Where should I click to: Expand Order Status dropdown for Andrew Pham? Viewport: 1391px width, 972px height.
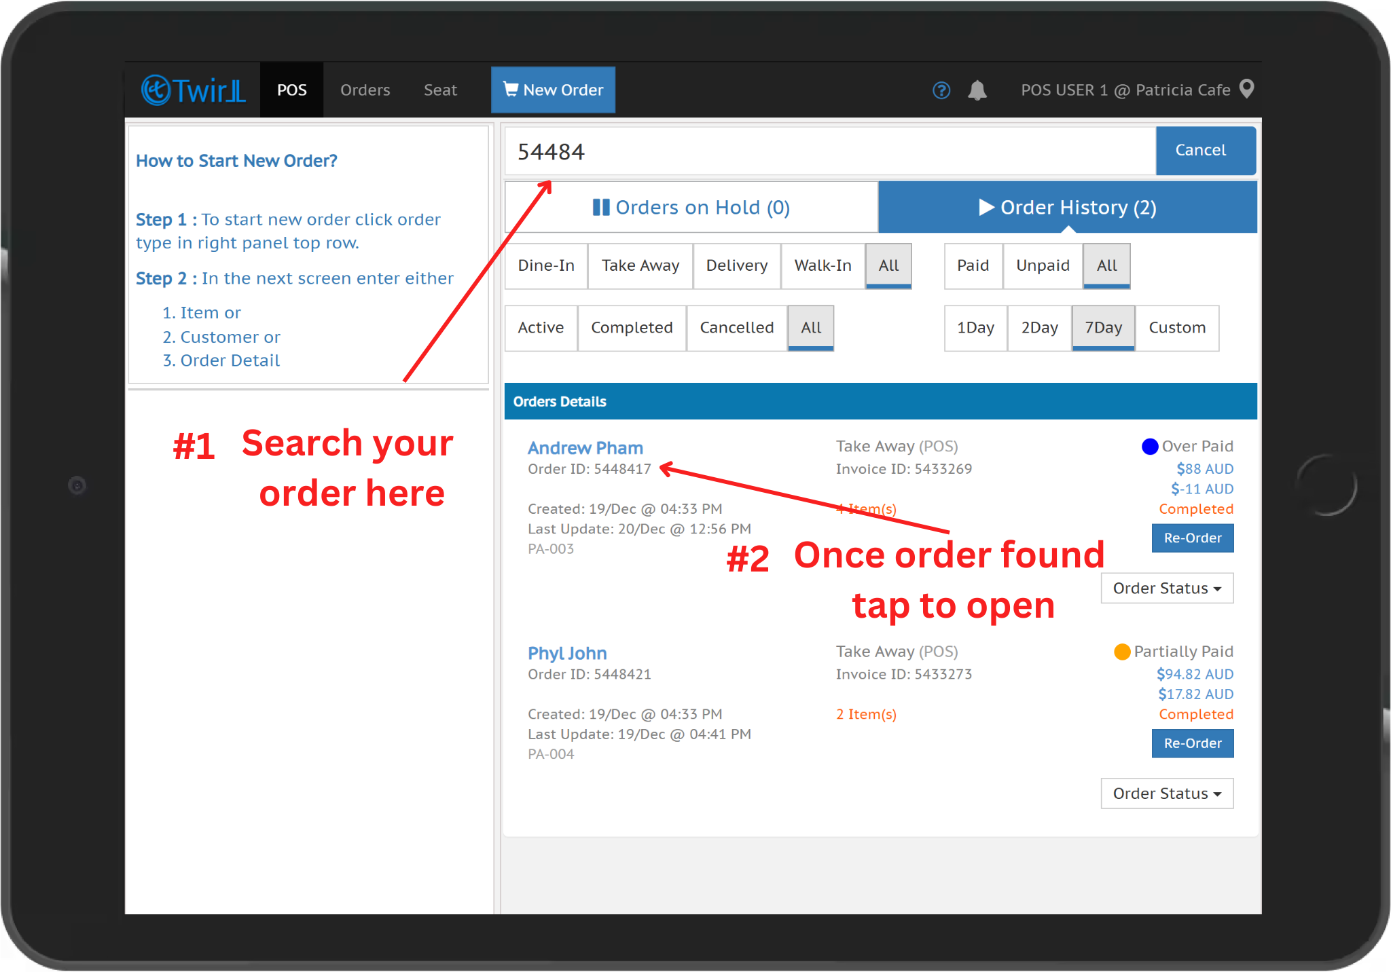[x=1166, y=588]
